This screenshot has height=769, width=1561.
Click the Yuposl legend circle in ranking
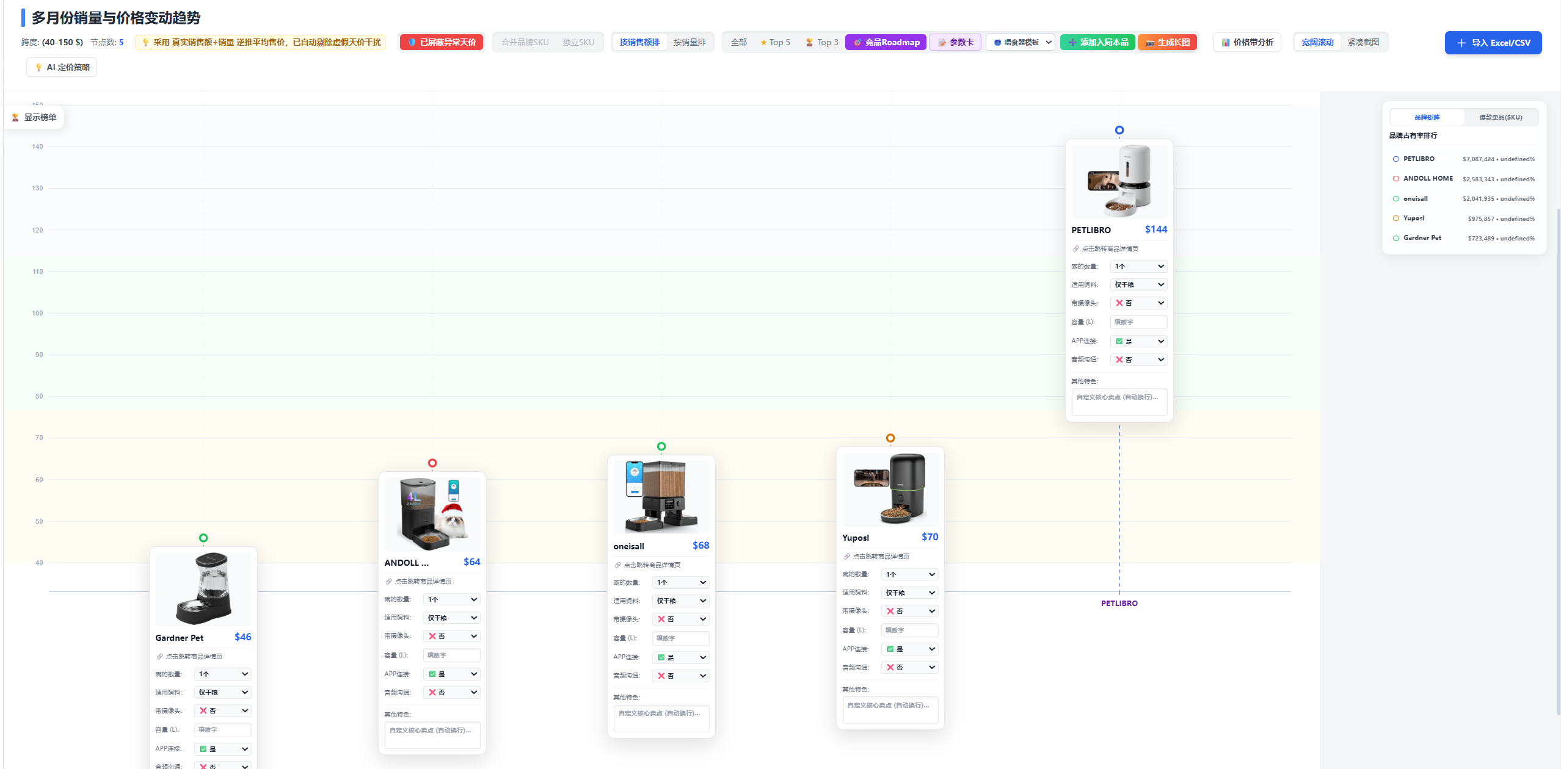click(1395, 218)
